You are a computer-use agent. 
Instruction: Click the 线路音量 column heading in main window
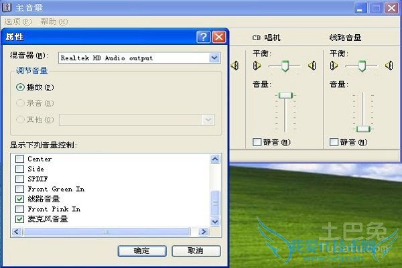pos(345,38)
